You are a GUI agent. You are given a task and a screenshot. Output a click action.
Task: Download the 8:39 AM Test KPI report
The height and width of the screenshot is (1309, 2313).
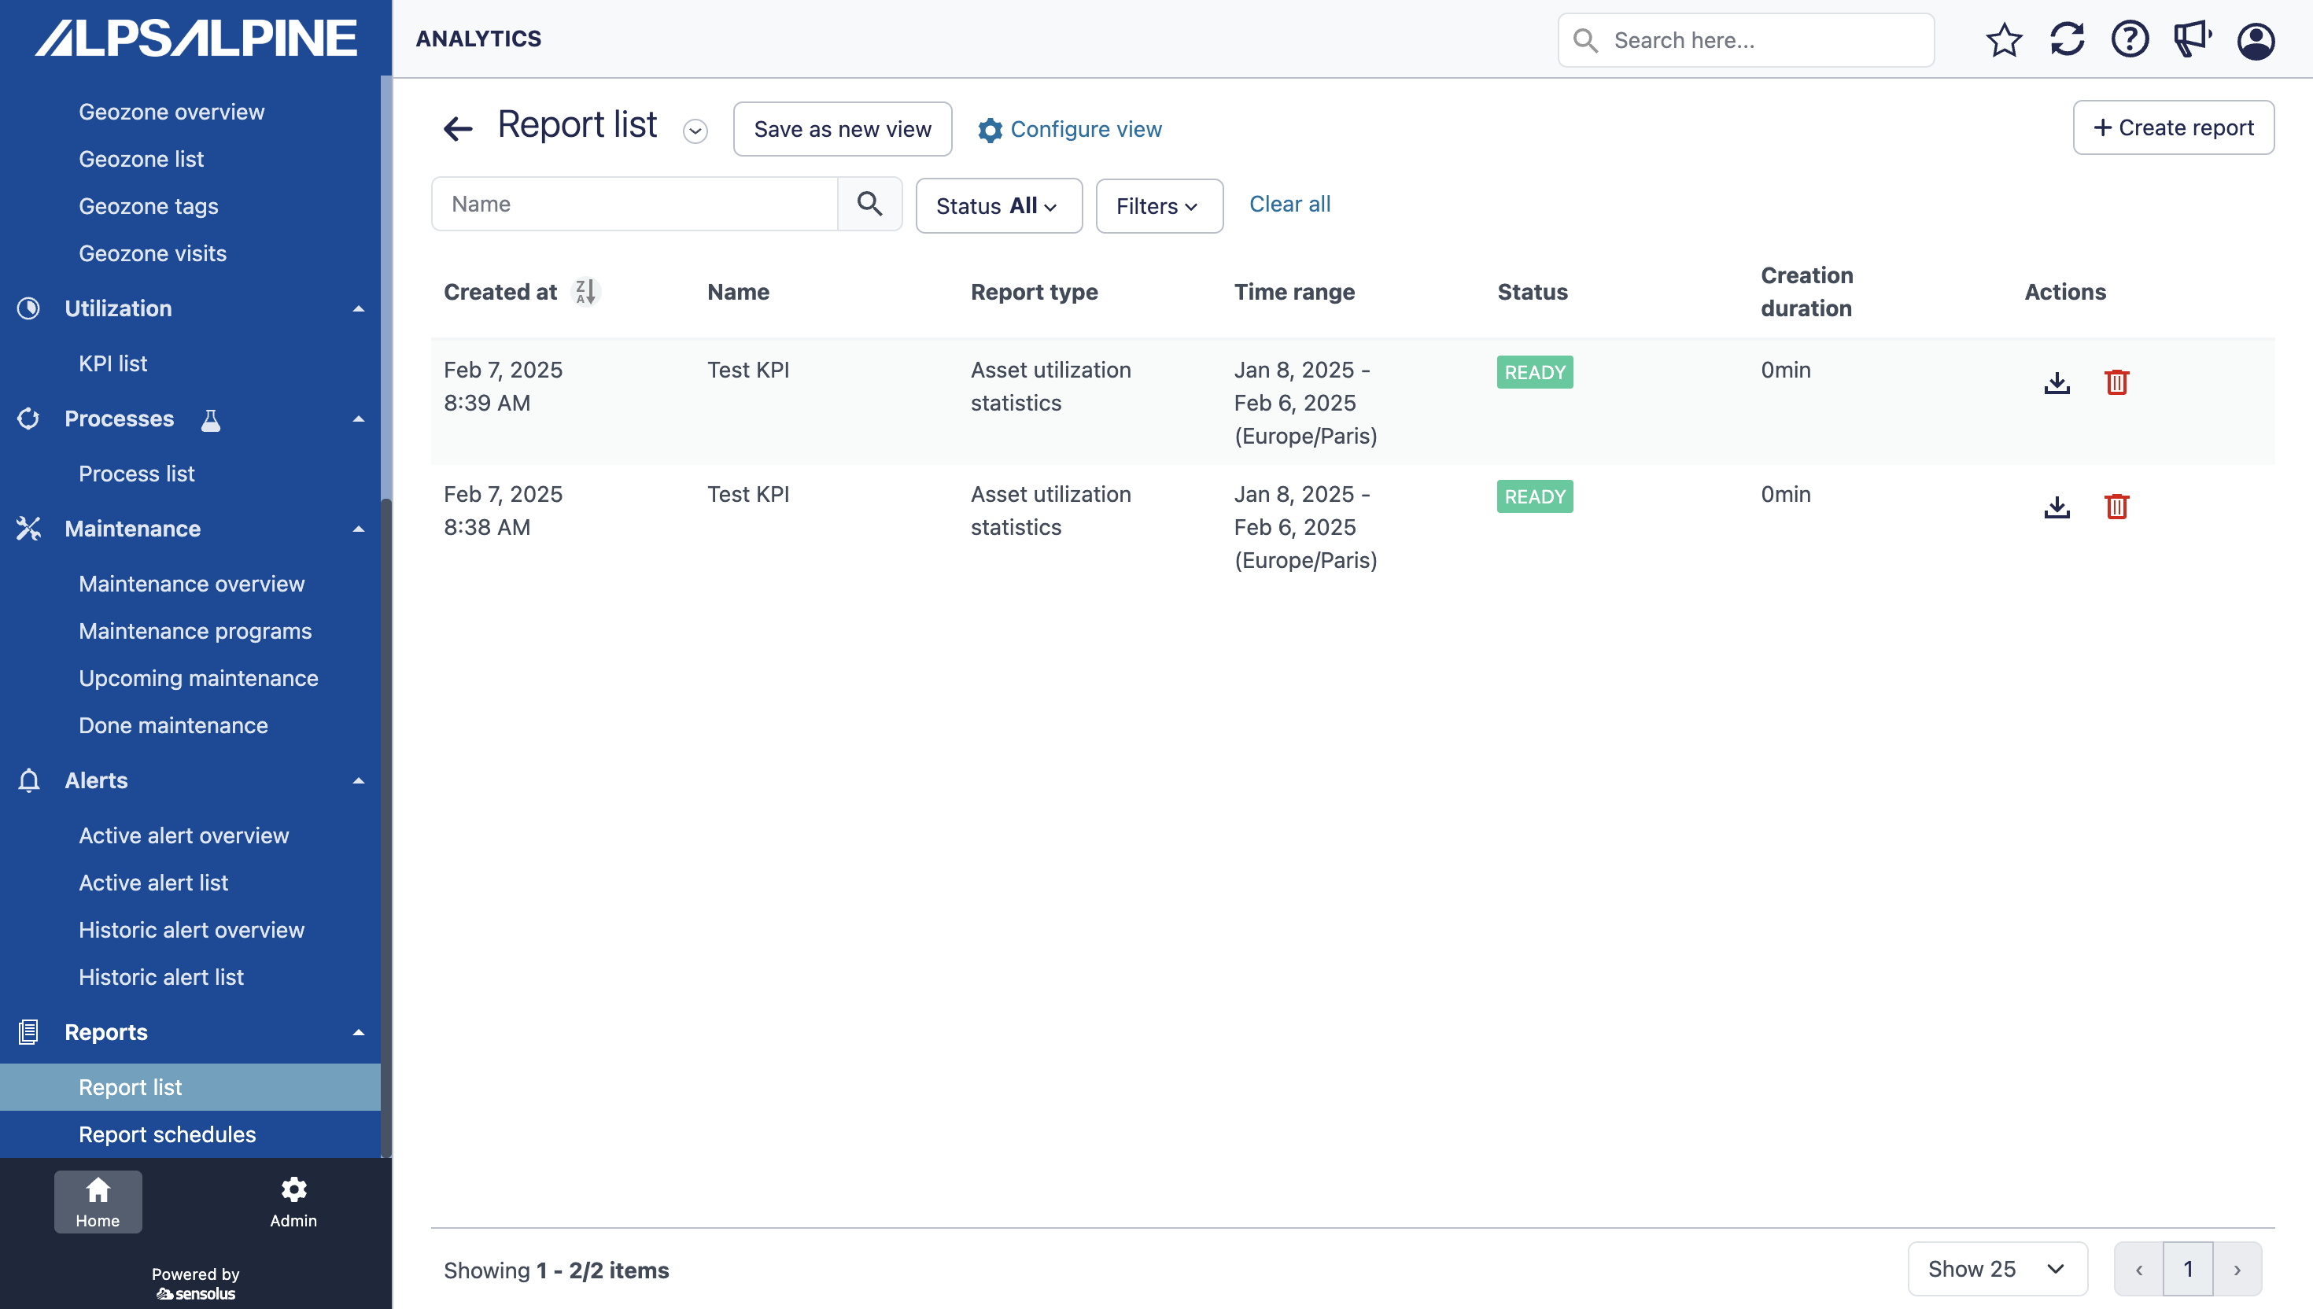click(2056, 382)
